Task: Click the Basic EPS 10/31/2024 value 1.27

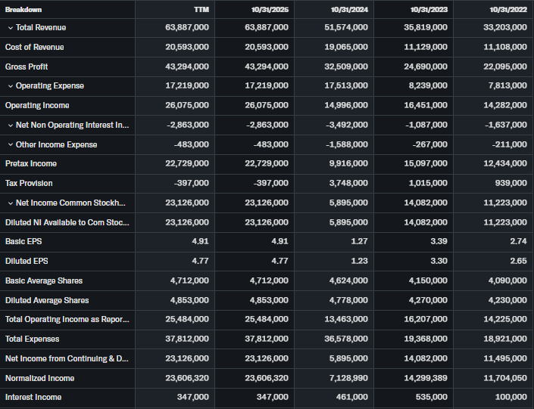Action: point(360,242)
